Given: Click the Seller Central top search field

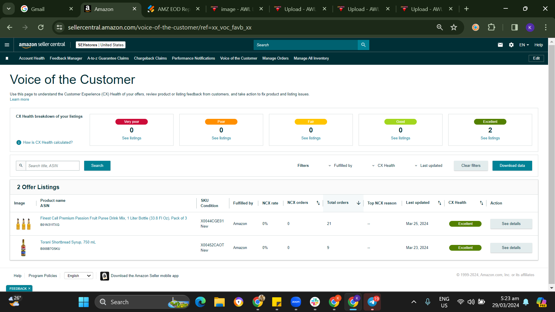Looking at the screenshot, I should click(x=306, y=45).
